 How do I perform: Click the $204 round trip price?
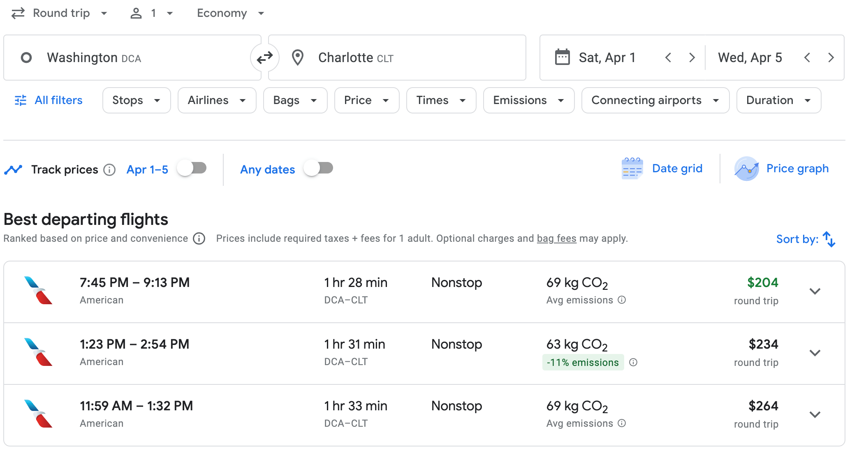point(762,282)
